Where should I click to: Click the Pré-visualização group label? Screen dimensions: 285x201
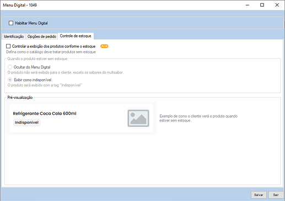20,98
